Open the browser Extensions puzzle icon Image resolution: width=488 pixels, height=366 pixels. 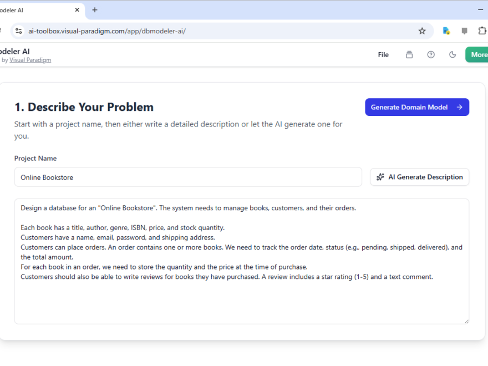(482, 31)
